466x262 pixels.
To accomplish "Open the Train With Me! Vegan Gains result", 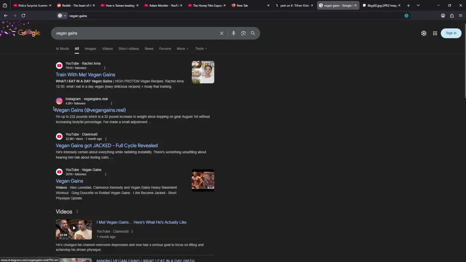I will click(86, 75).
